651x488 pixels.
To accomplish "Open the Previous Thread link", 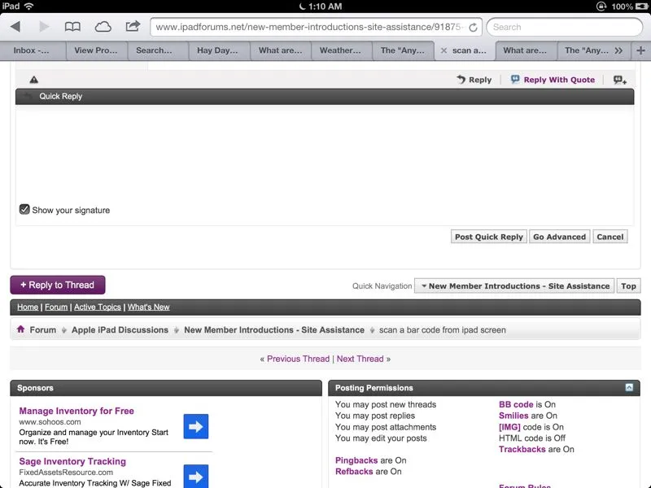I will click(298, 359).
